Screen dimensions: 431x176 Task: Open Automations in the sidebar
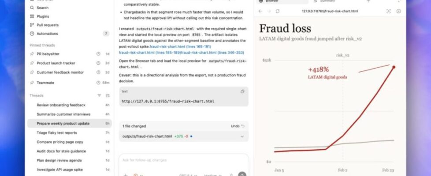tap(32, 33)
